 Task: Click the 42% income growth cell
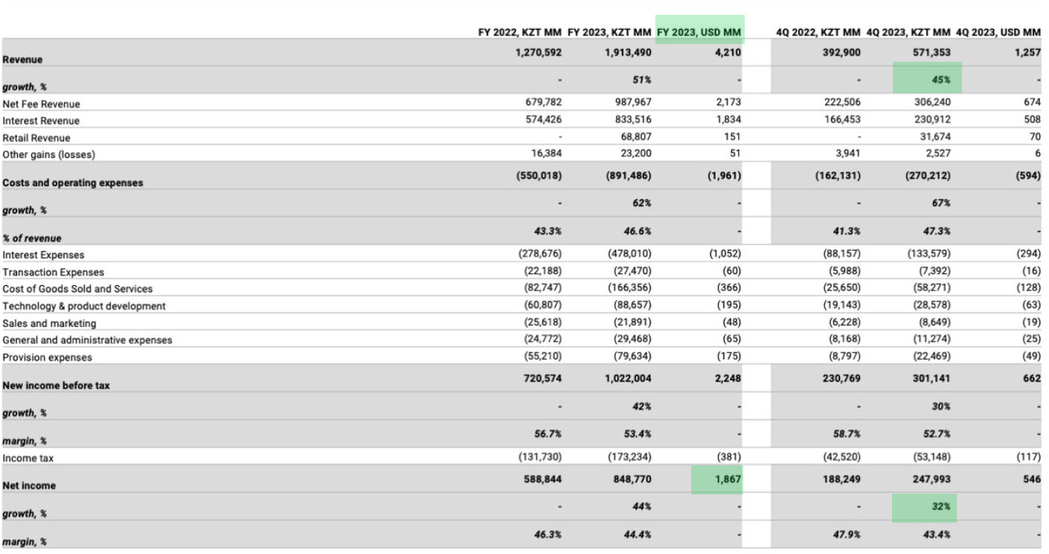[x=642, y=407]
